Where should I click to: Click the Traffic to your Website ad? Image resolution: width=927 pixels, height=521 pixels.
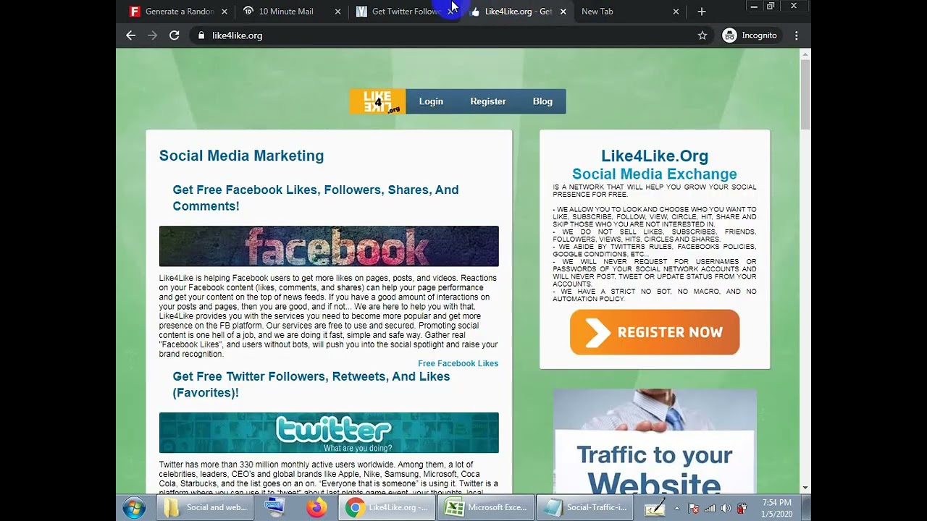click(655, 441)
